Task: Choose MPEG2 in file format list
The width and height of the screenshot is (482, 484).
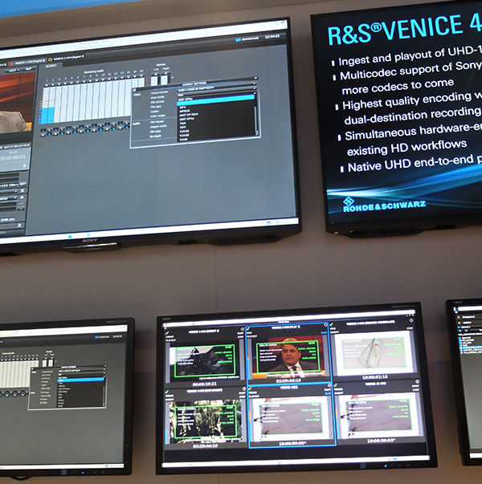Action: click(x=185, y=111)
